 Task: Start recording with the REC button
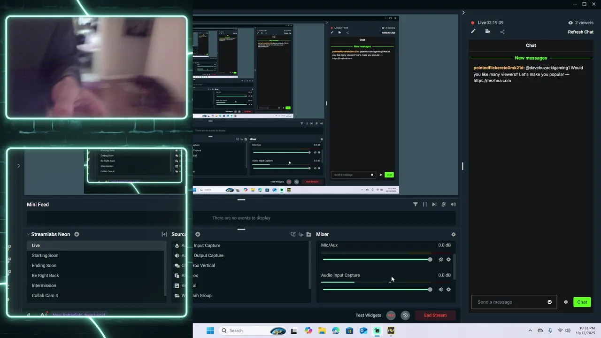click(391, 315)
